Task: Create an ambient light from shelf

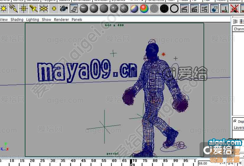Action: coord(3,8)
